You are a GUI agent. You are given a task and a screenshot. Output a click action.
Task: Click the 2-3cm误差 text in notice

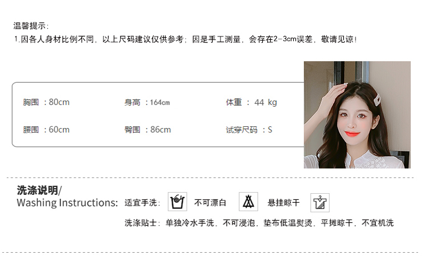293,39
